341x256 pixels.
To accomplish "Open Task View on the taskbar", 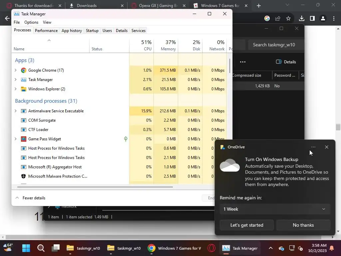I will [56, 248].
